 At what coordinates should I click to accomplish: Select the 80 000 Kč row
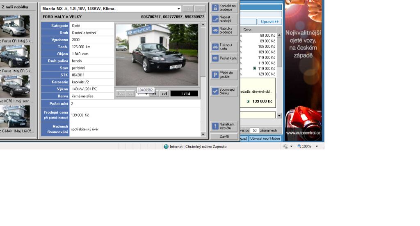click(258, 35)
